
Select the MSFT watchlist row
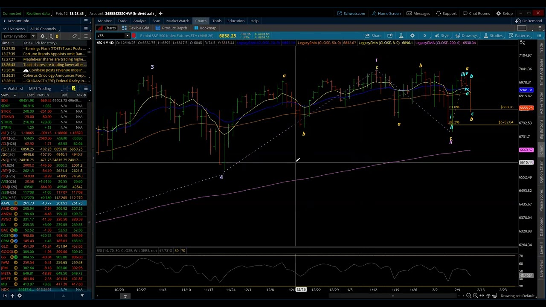click(x=43, y=279)
